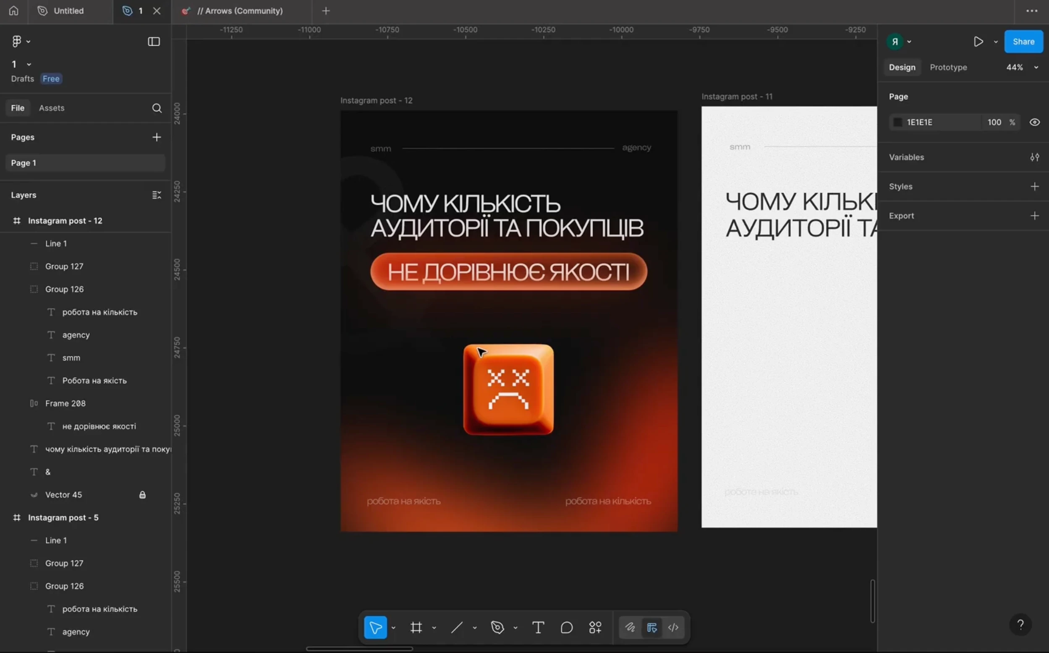The image size is (1049, 653).
Task: Select the Comment tool
Action: (x=567, y=627)
